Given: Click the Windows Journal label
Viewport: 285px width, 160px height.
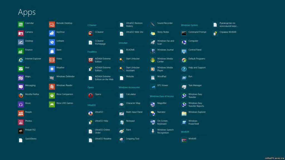Looking at the screenshot, I should (x=165, y=50).
